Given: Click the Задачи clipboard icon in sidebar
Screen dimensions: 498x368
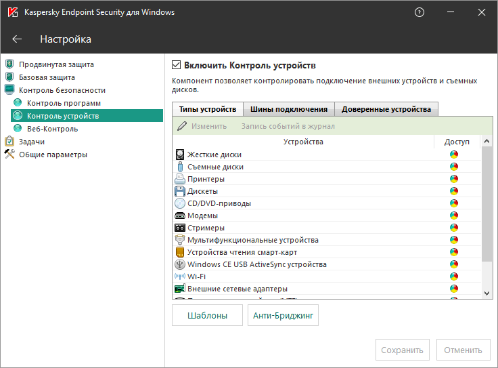Looking at the screenshot, I should click(9, 142).
